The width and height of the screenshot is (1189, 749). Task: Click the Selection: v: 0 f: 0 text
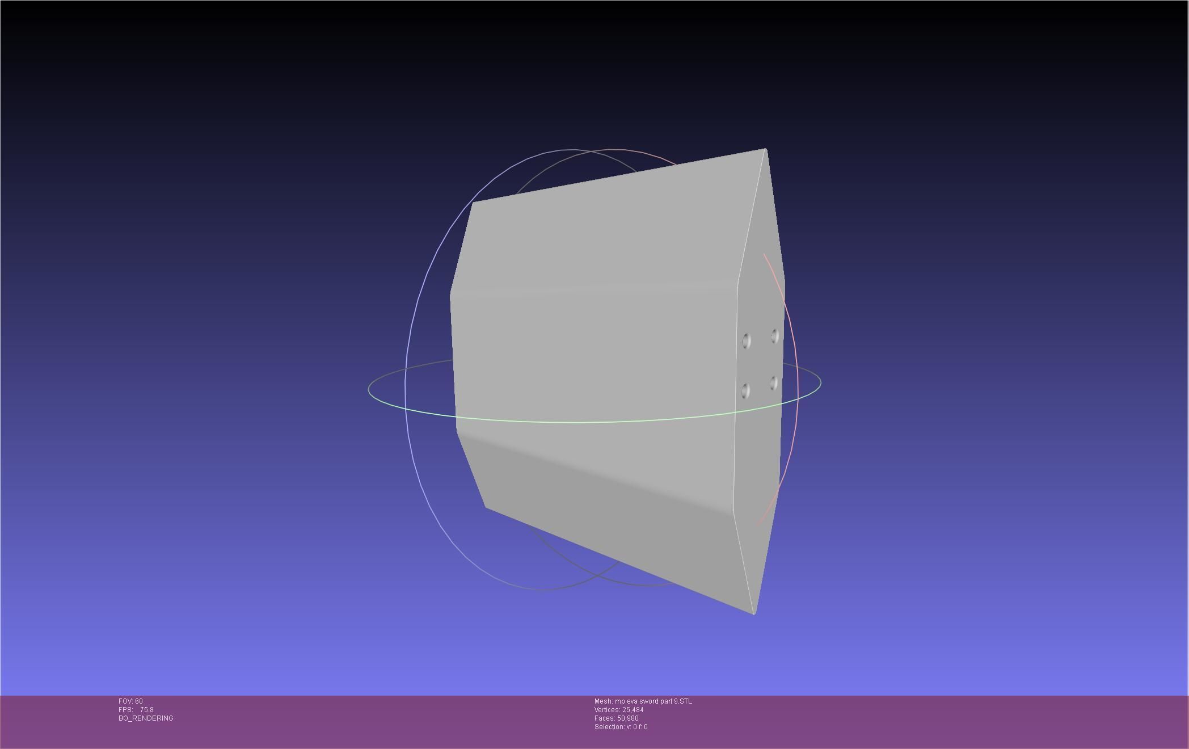[x=621, y=727]
